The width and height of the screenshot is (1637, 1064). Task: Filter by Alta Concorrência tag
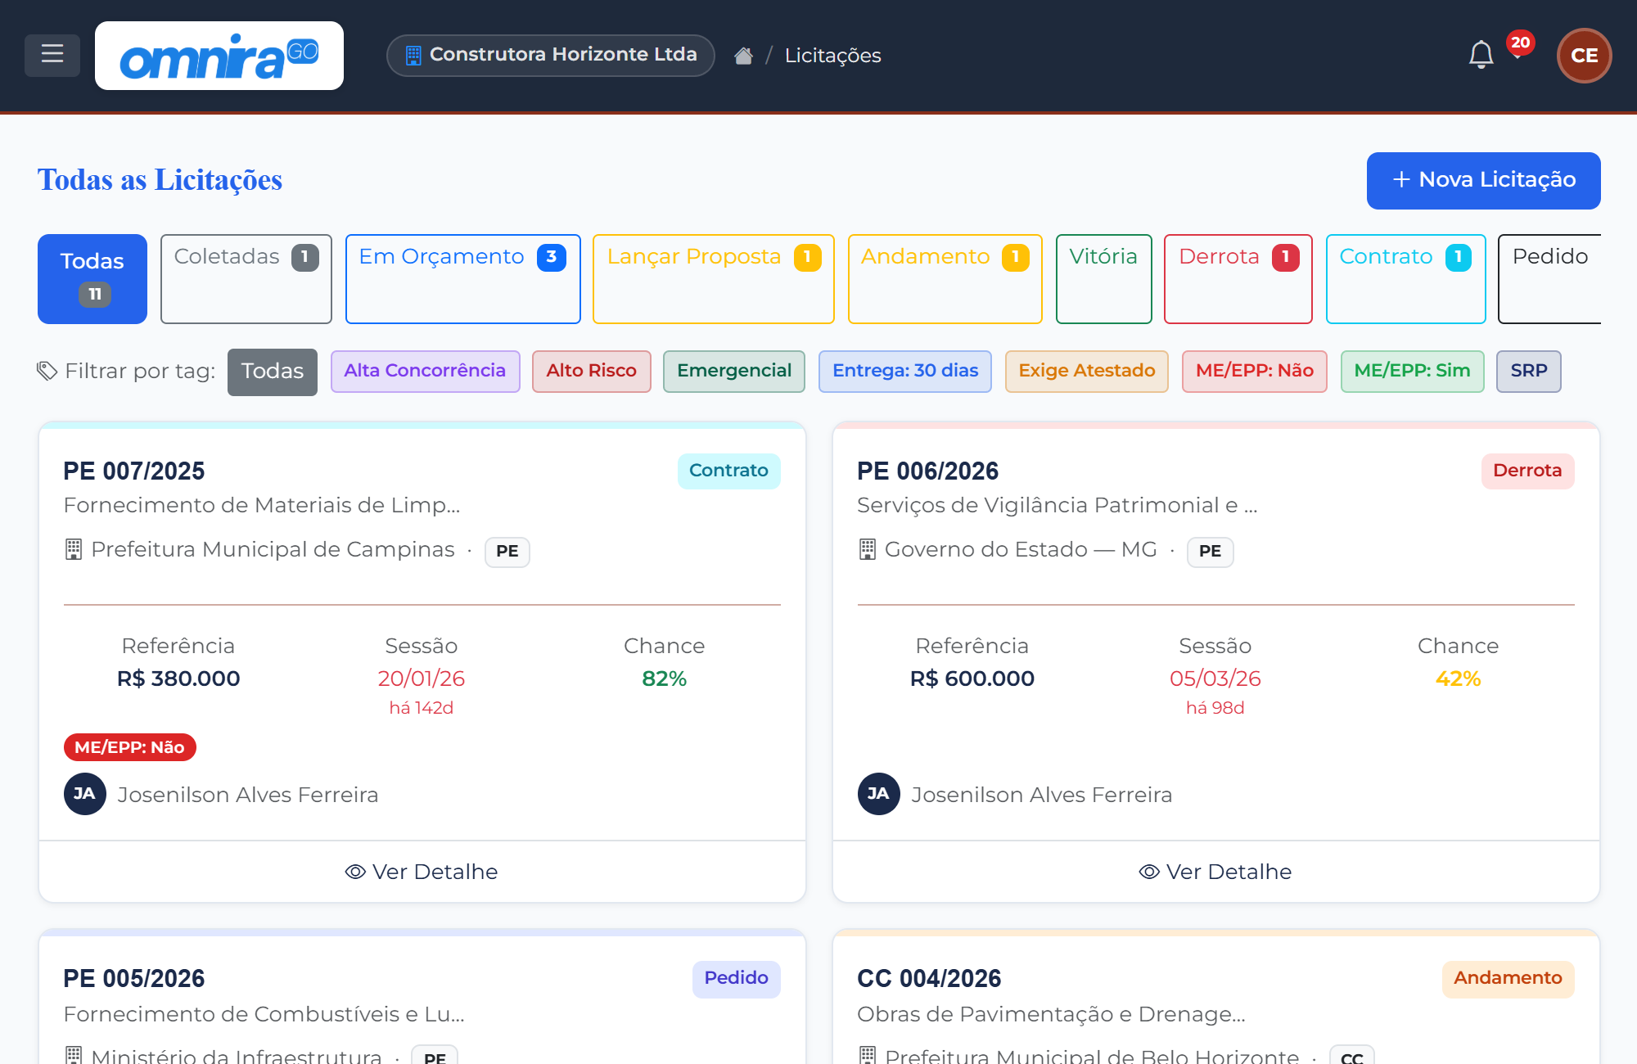tap(425, 371)
